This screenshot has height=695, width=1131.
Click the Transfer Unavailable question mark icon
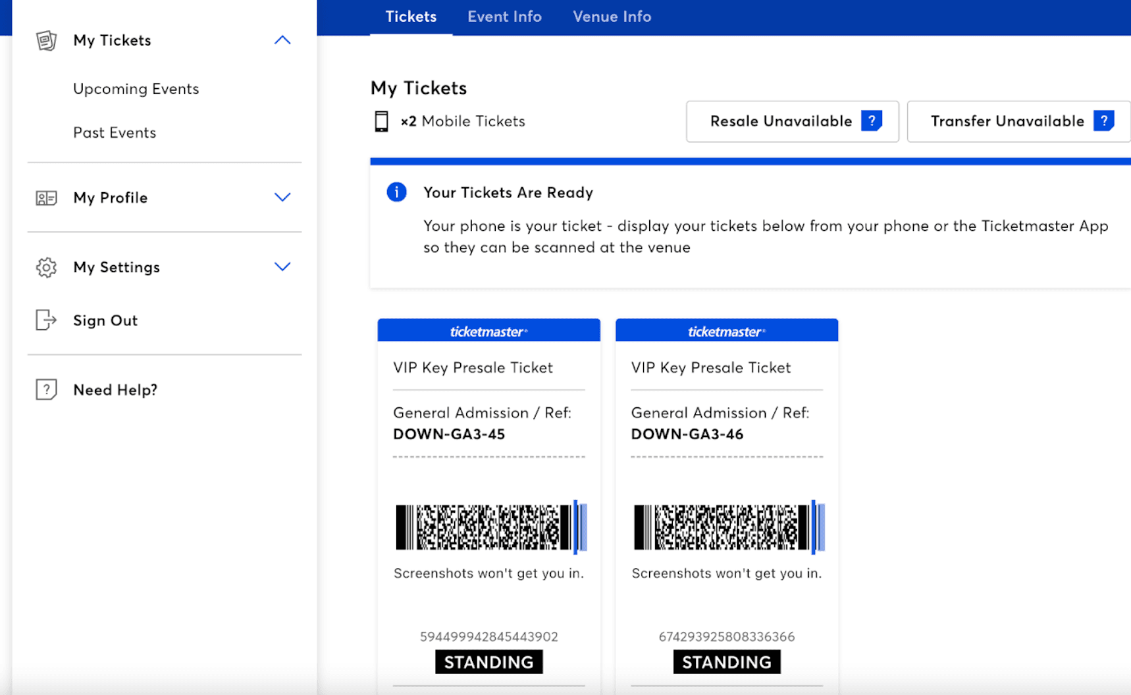tap(1103, 121)
